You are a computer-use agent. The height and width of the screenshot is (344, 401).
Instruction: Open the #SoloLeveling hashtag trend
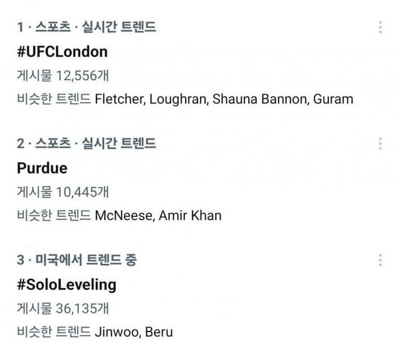67,285
